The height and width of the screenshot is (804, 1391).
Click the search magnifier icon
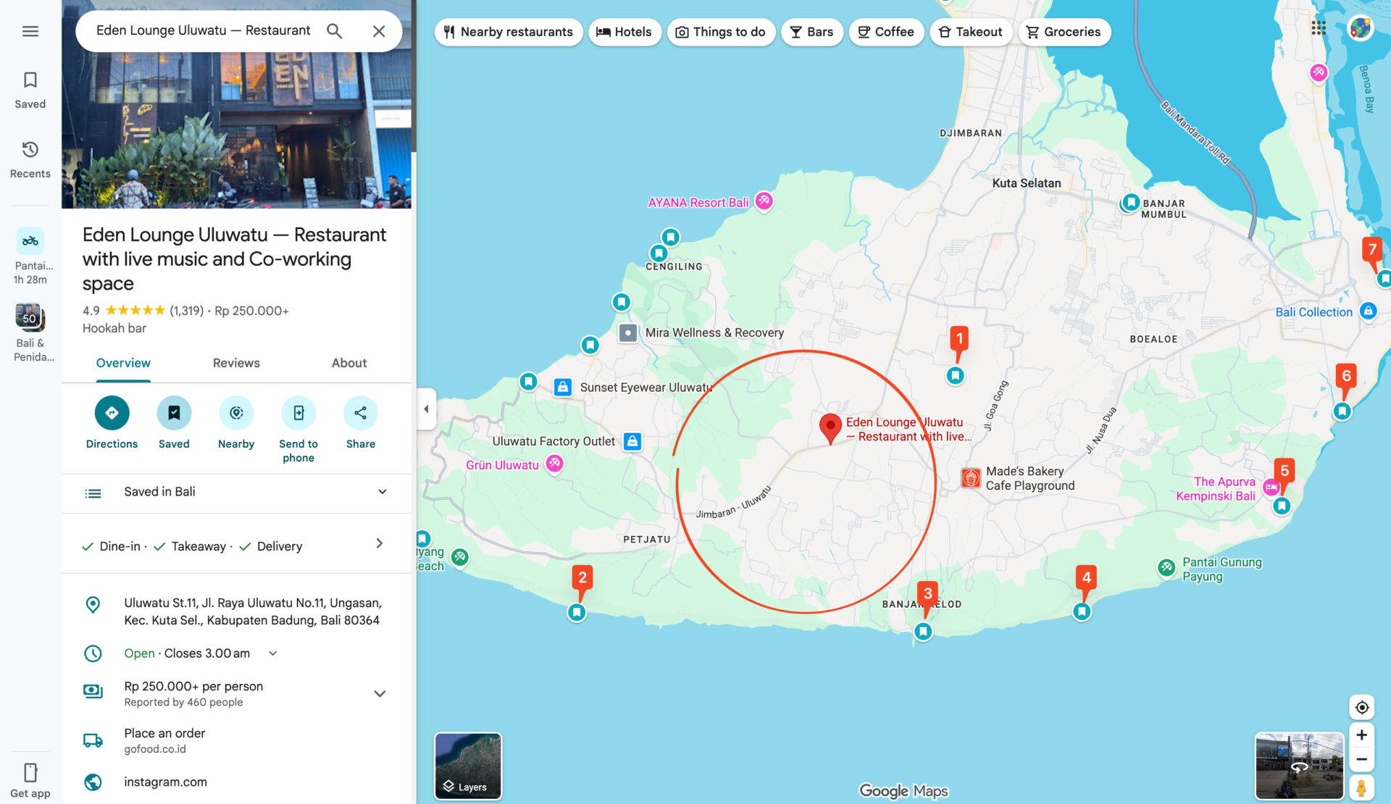pyautogui.click(x=334, y=31)
